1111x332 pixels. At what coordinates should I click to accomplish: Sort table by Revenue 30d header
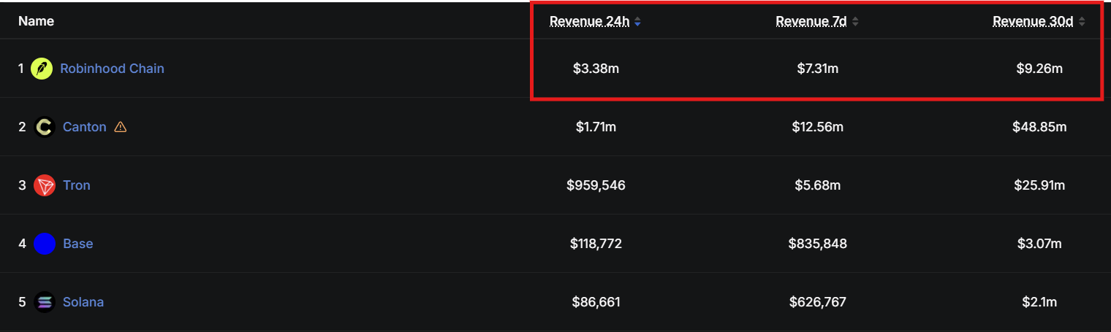click(1033, 21)
